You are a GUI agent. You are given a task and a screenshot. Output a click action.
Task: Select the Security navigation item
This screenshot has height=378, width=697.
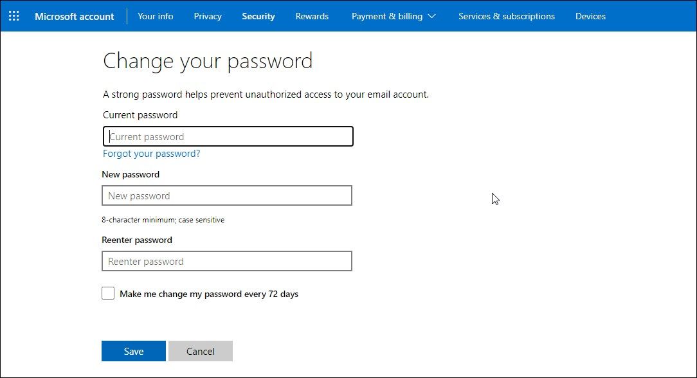point(258,16)
